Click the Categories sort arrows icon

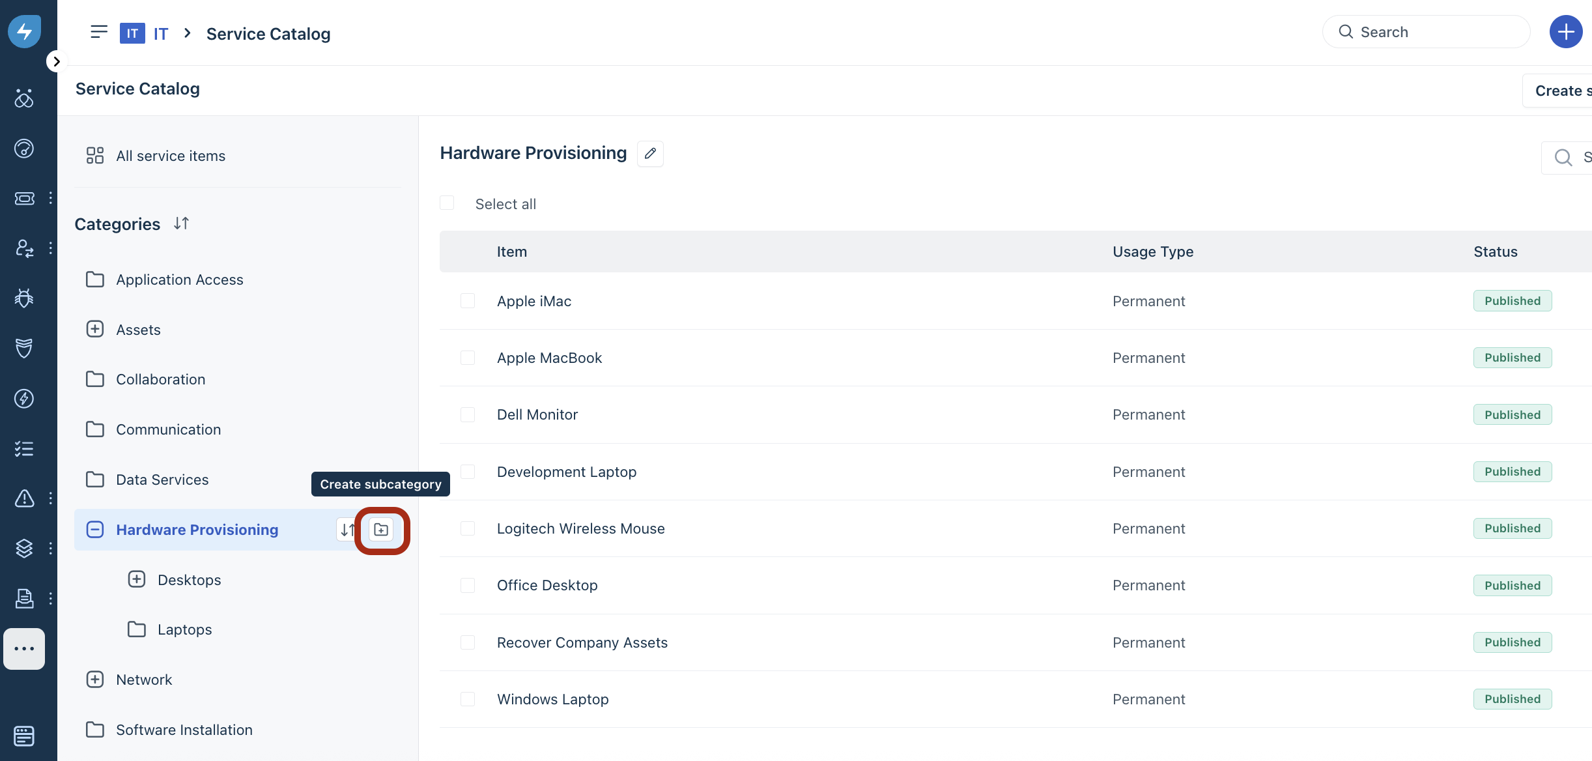click(x=181, y=223)
